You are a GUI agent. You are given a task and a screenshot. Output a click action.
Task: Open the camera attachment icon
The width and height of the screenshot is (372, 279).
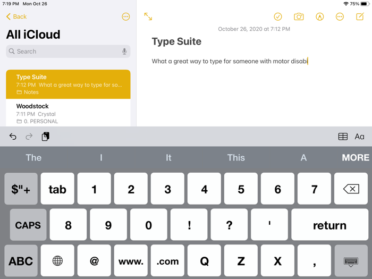tap(299, 16)
